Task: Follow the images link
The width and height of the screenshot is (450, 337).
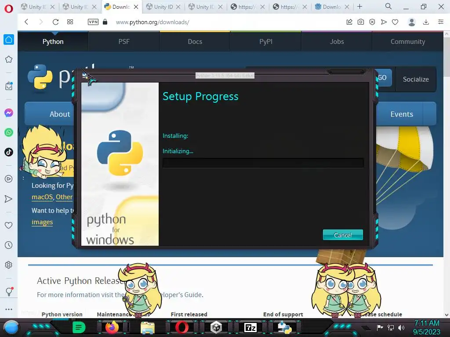Action: point(42,222)
